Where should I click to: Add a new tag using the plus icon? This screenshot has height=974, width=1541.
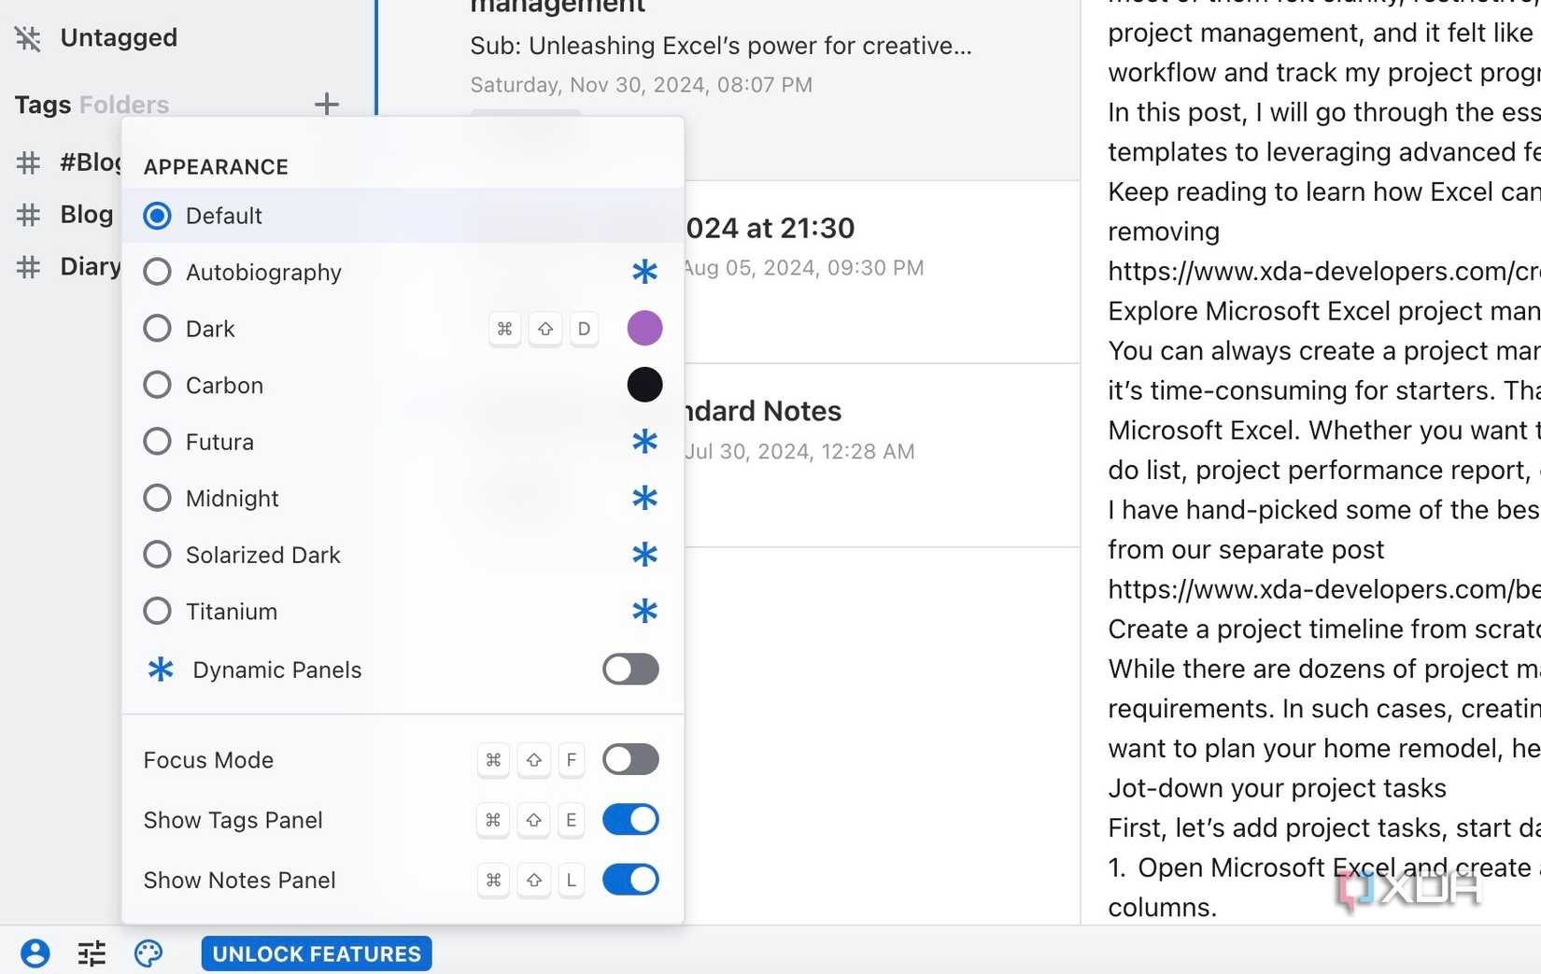(326, 105)
